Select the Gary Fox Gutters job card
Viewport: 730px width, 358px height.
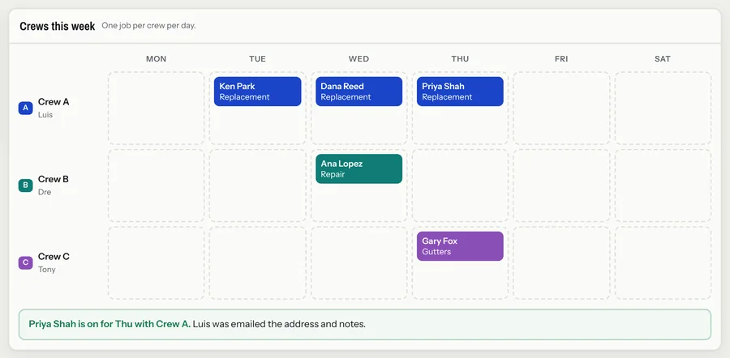click(x=460, y=246)
